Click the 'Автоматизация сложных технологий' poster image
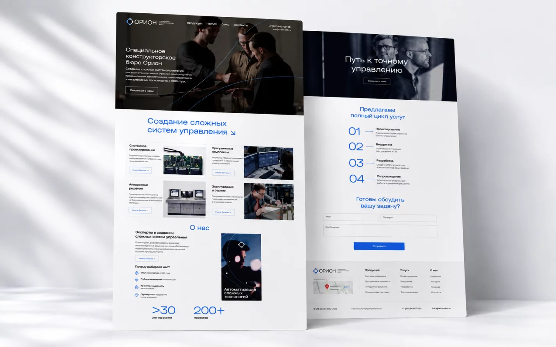 241,267
